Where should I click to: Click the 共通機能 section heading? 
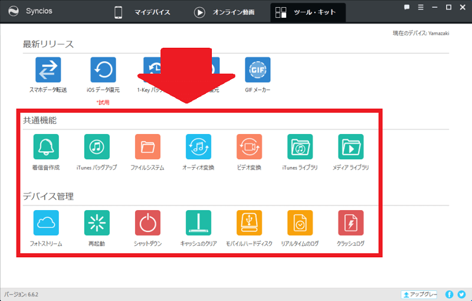coord(40,120)
